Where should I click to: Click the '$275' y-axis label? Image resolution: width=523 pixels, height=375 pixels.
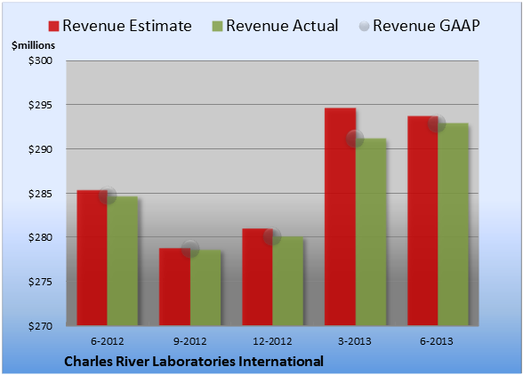(x=40, y=282)
